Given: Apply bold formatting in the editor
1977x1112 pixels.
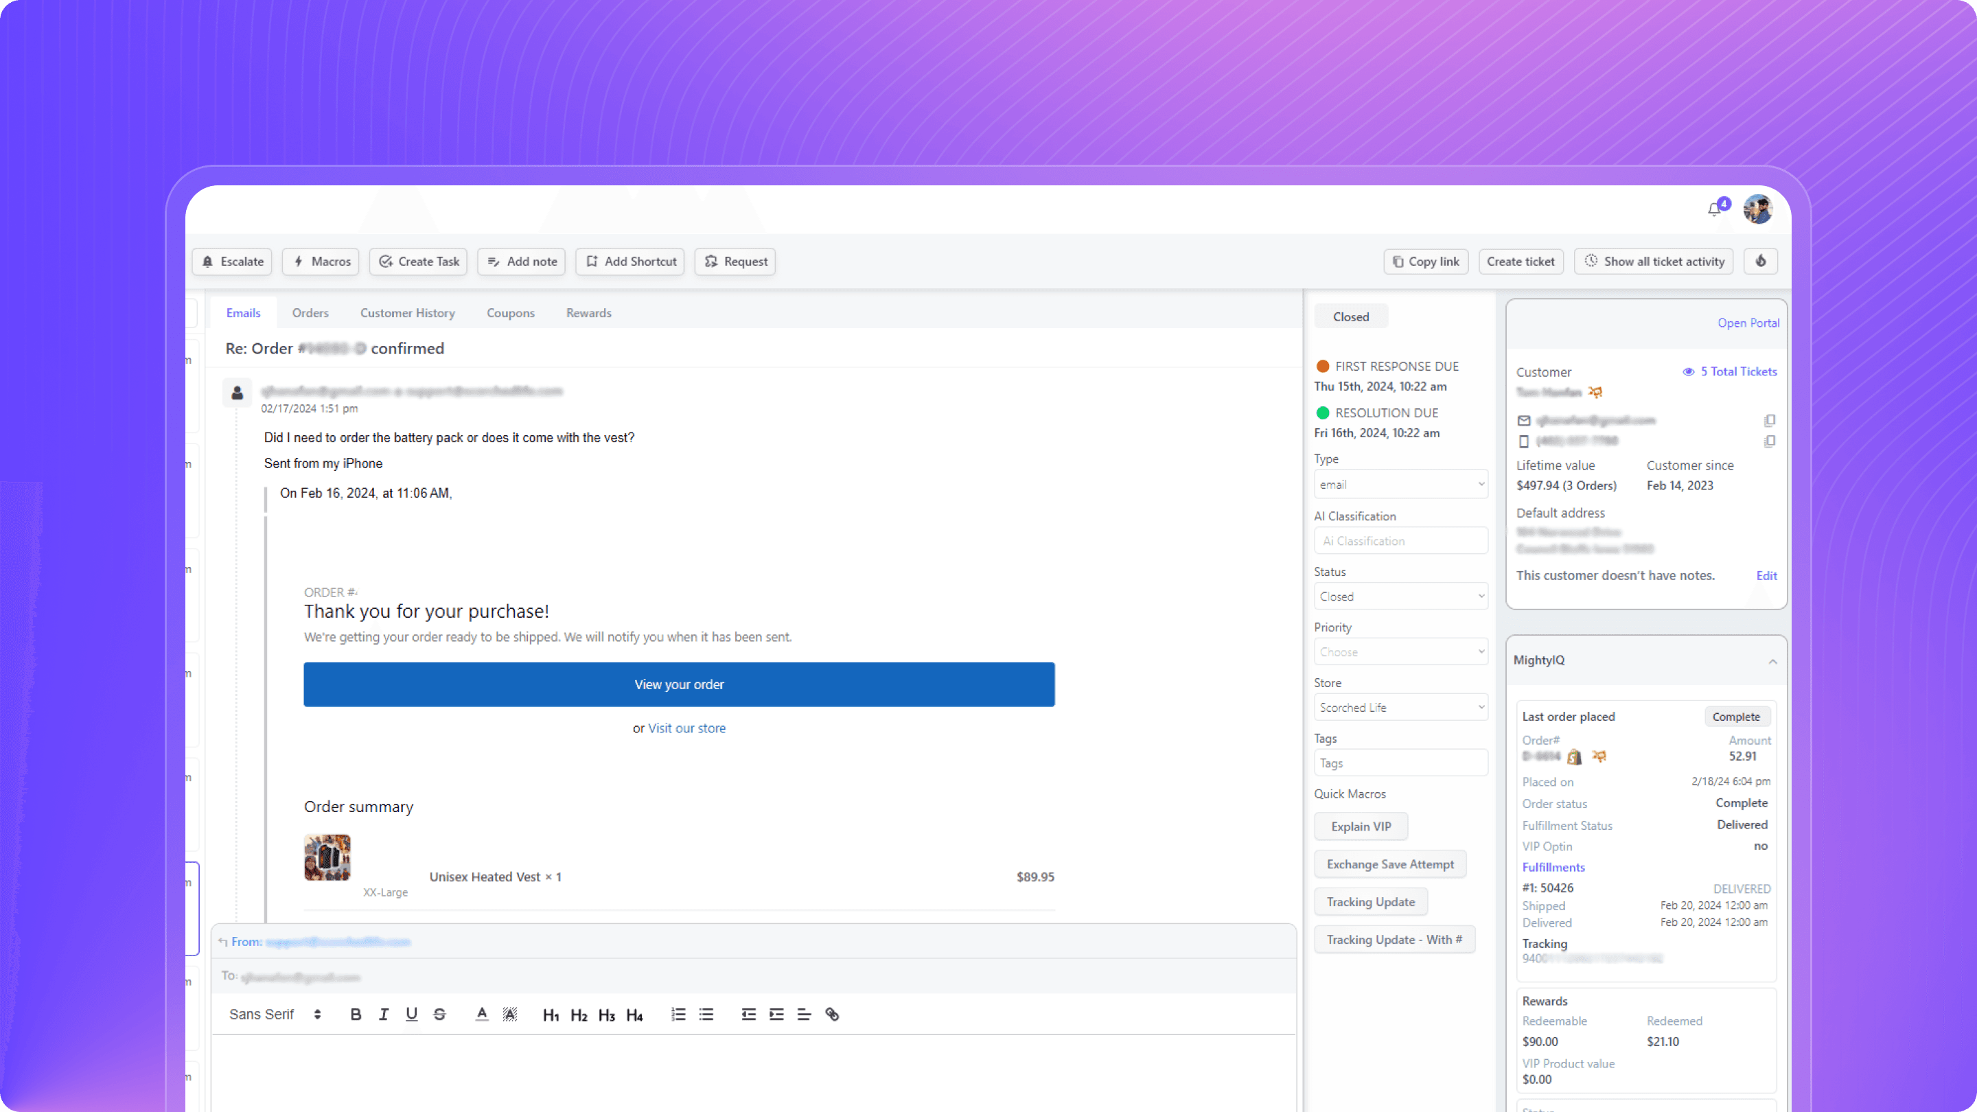Looking at the screenshot, I should [x=356, y=1015].
